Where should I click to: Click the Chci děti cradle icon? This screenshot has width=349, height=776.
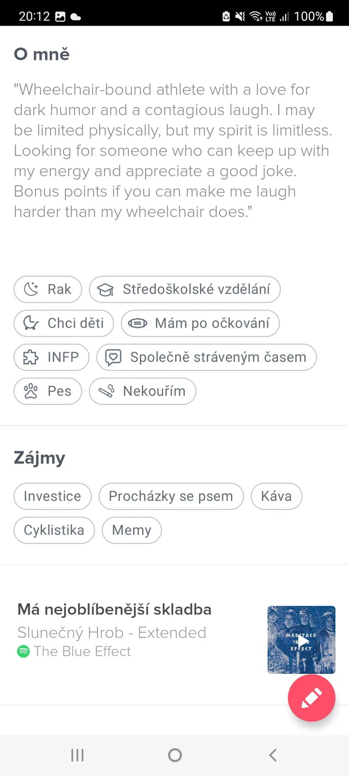pos(32,323)
